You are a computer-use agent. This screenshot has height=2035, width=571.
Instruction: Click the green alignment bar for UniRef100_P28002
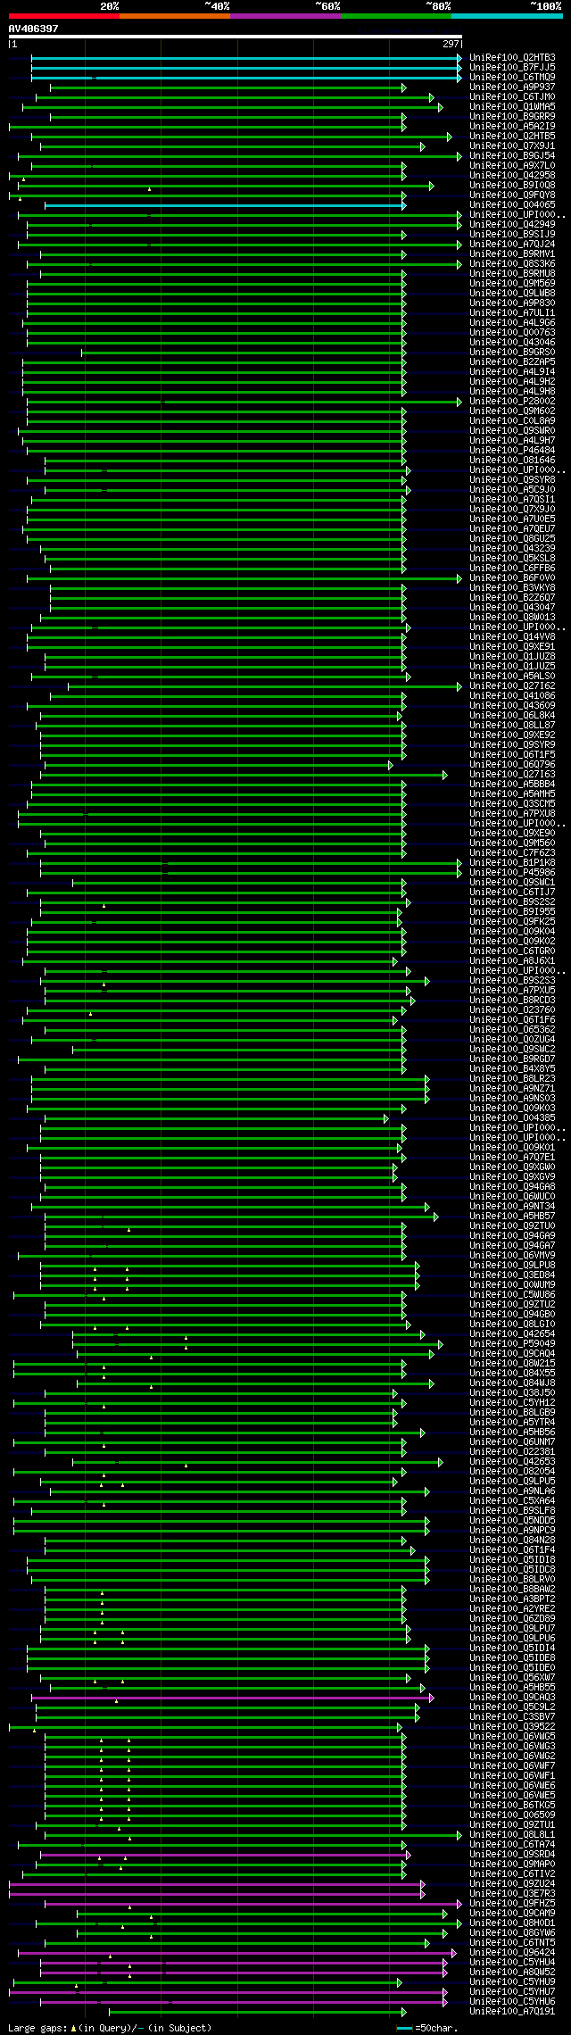point(244,402)
